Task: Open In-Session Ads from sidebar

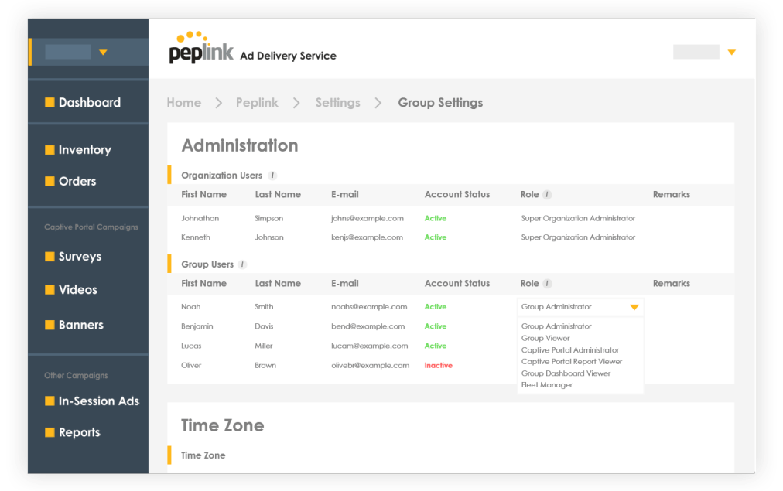Action: point(98,401)
